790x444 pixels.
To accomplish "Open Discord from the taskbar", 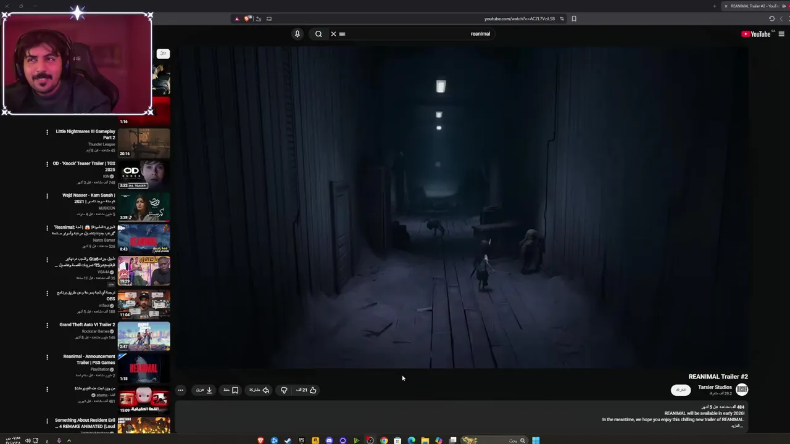I will click(x=329, y=440).
